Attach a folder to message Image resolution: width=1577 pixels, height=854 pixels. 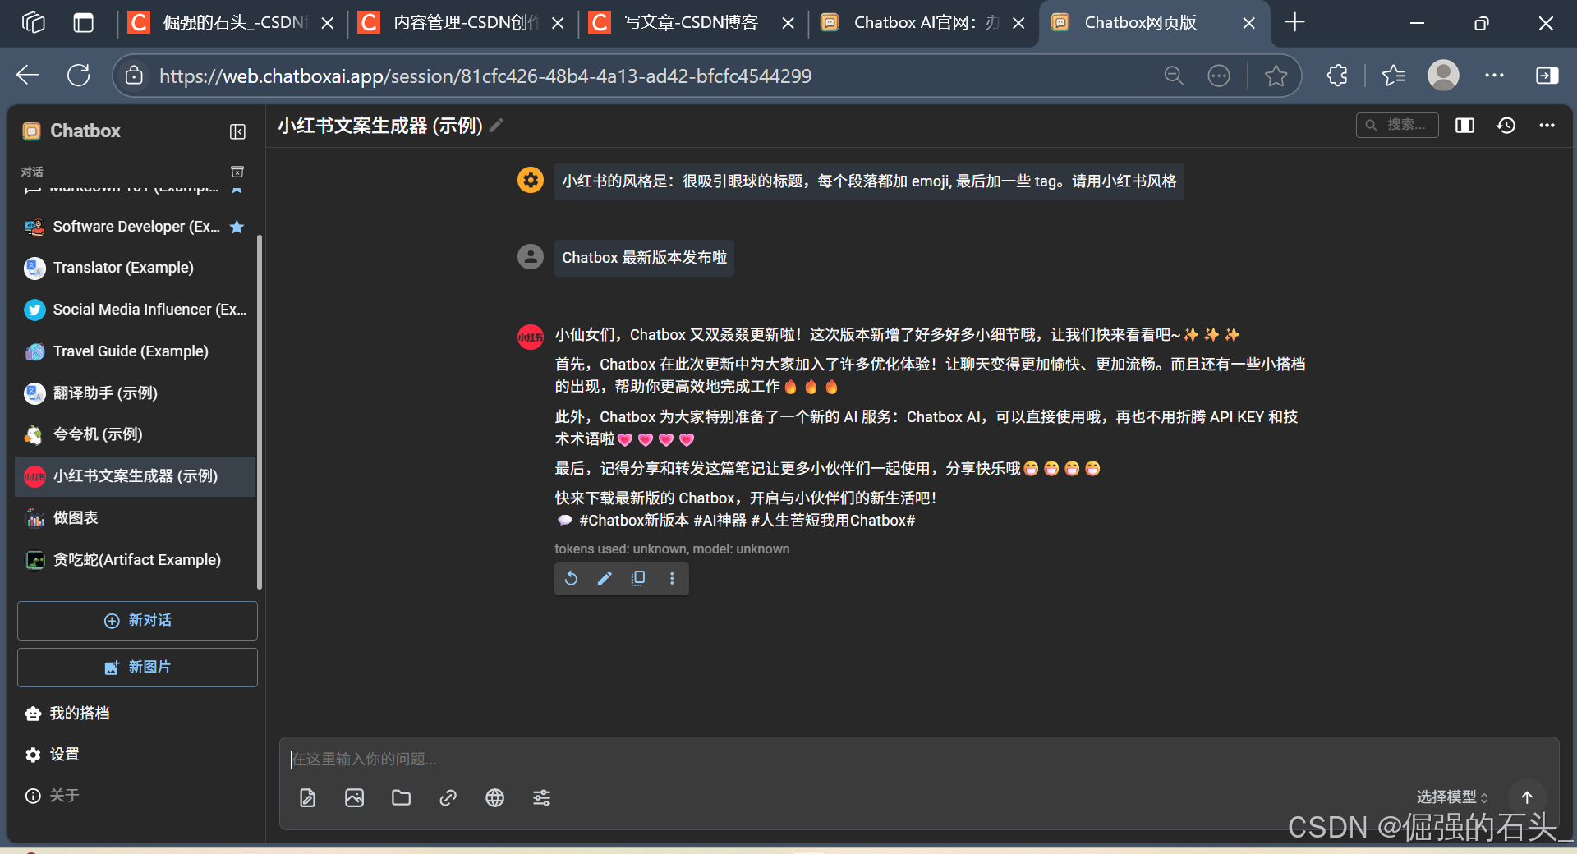click(x=401, y=797)
